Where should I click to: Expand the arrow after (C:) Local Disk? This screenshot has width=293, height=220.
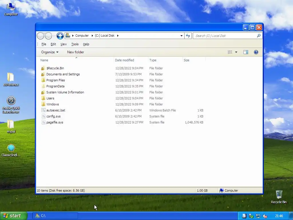(118, 36)
